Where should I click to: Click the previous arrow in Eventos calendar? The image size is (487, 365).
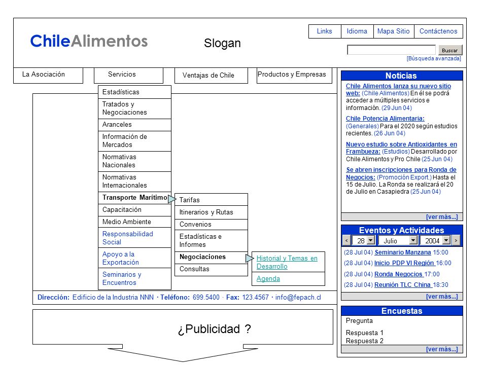click(x=346, y=240)
